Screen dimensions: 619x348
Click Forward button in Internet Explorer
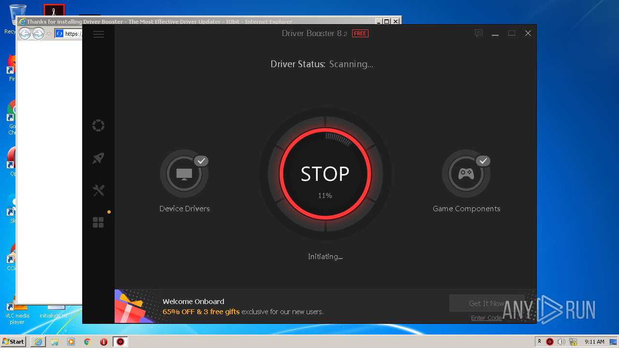38,33
